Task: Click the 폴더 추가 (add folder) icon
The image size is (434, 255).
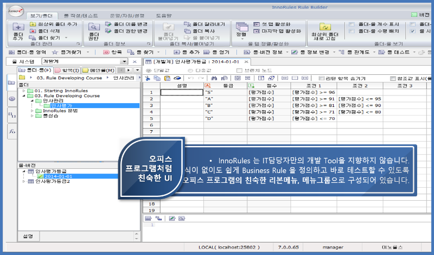Action: click(x=18, y=28)
